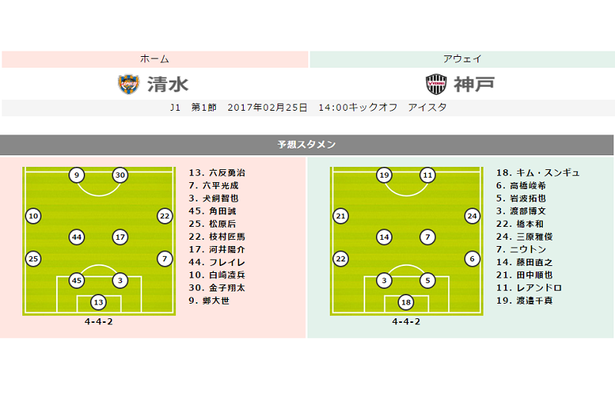Click the 予想スタメン section header
Viewport: 615px width, 409px height.
click(307, 145)
